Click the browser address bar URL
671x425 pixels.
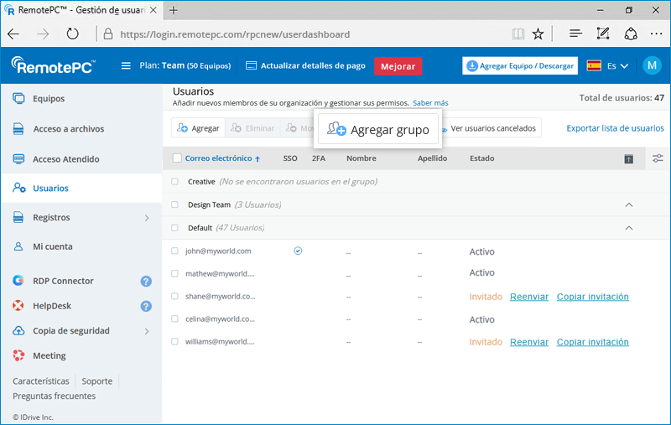pyautogui.click(x=235, y=34)
